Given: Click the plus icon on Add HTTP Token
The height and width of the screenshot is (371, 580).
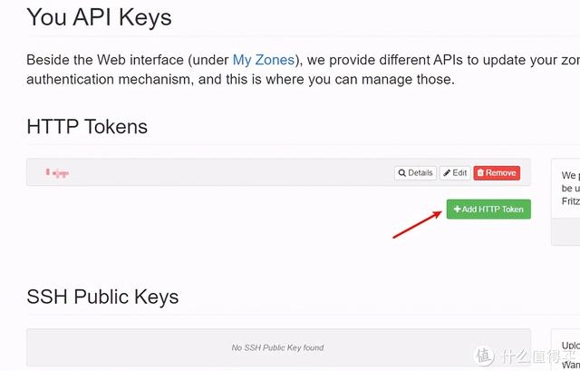Looking at the screenshot, I should pyautogui.click(x=457, y=210).
